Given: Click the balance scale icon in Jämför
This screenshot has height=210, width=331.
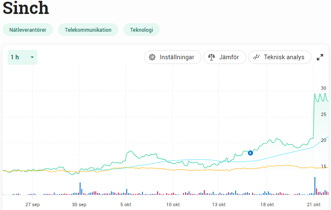Looking at the screenshot, I should point(211,57).
